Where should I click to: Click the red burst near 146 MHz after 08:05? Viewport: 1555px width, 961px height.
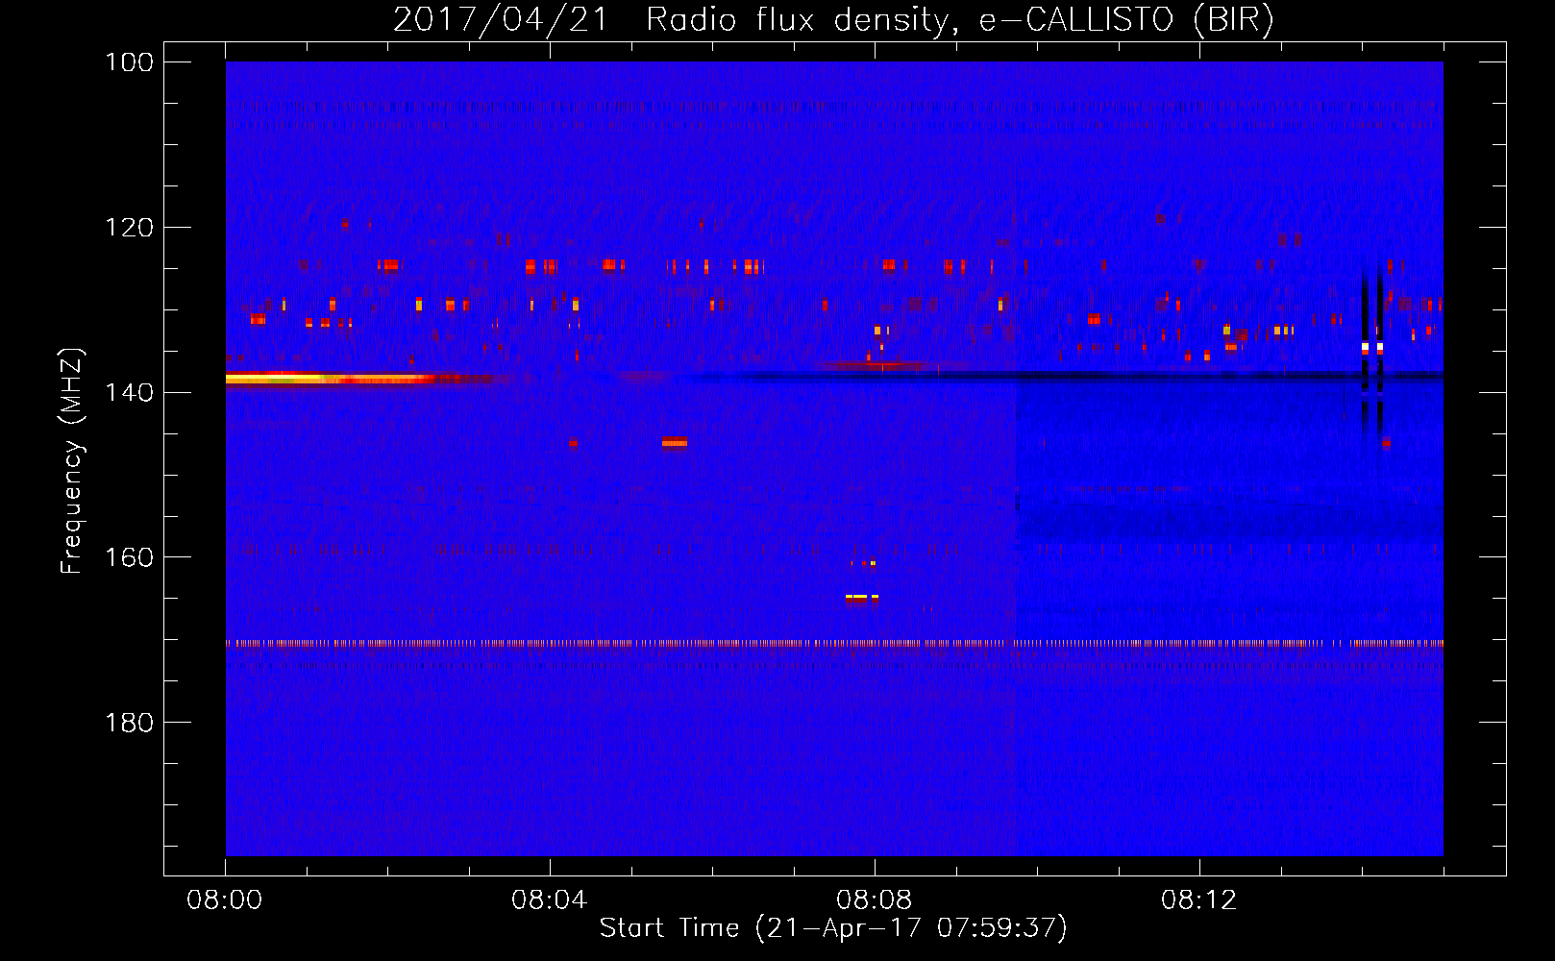675,442
